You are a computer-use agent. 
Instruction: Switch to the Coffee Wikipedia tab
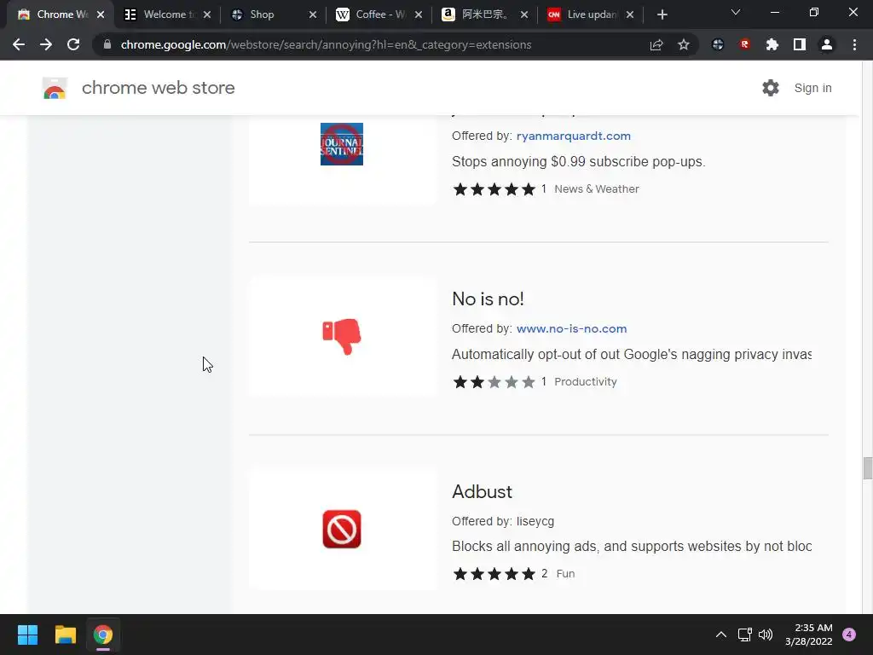(x=379, y=14)
